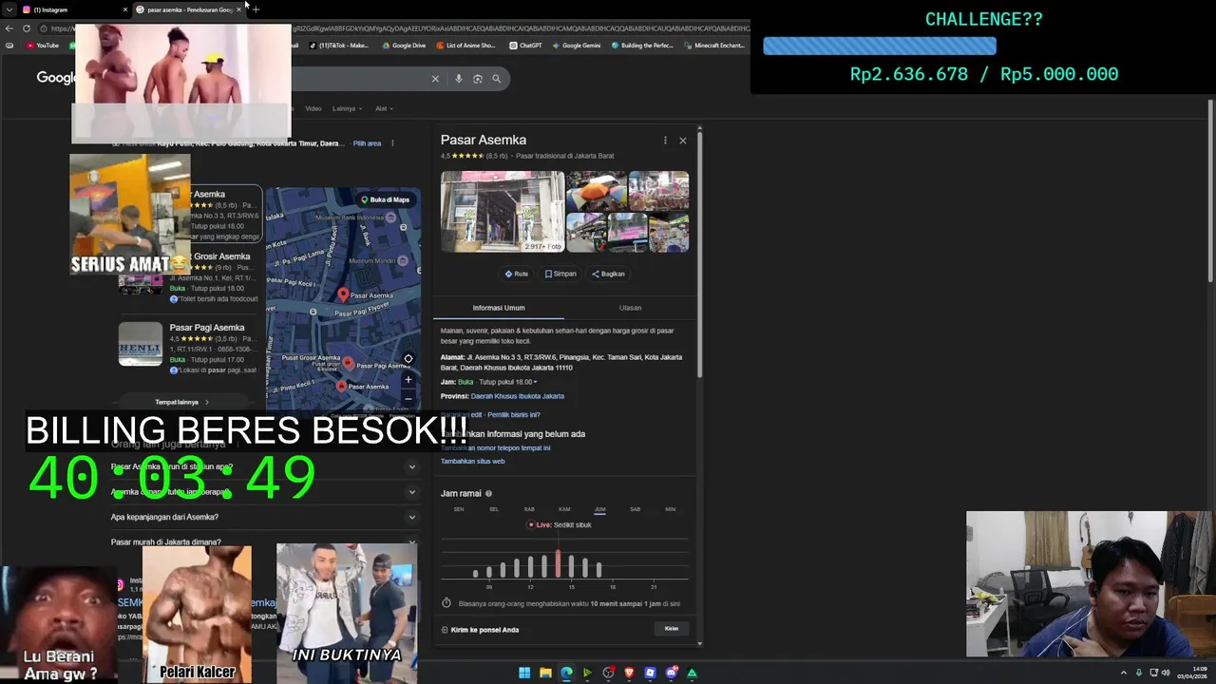The image size is (1216, 684).
Task: Close the Pasar Asemka info panel
Action: [682, 141]
